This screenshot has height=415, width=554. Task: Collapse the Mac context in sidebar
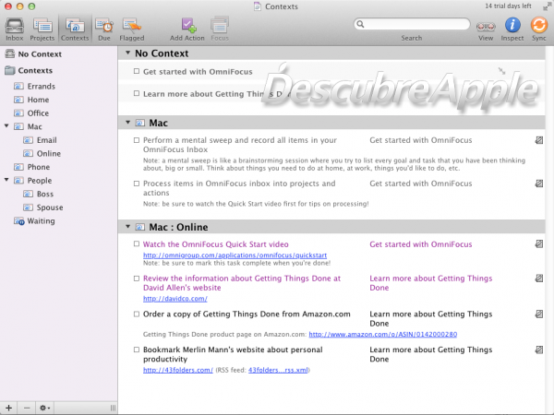click(x=6, y=126)
